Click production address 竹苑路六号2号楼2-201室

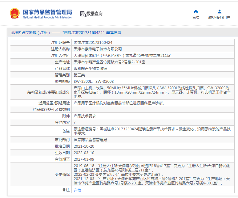coord(109,62)
